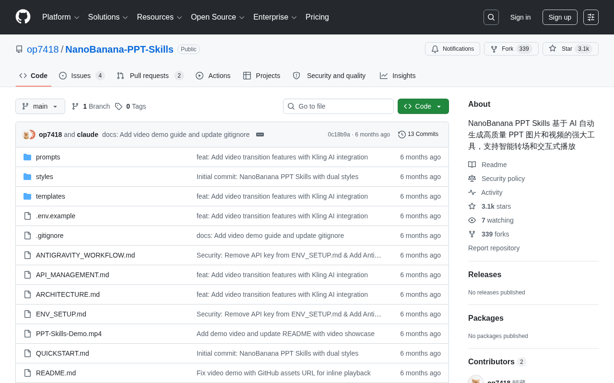Image resolution: width=614 pixels, height=383 pixels.
Task: Click the file icon beside .gitignore
Action: [27, 236]
